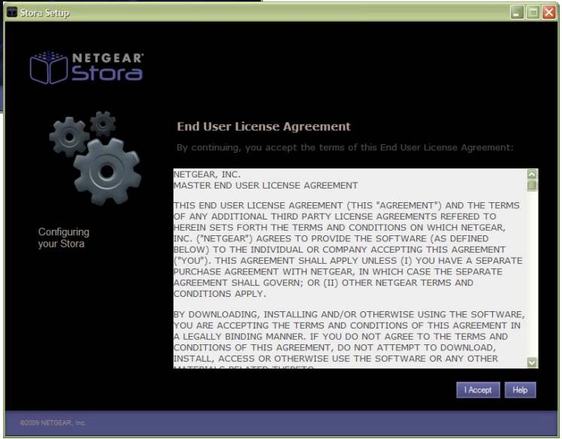Click the paragraph starting "THIS END USER LICENSE"
The width and height of the screenshot is (562, 439).
pyautogui.click(x=348, y=250)
